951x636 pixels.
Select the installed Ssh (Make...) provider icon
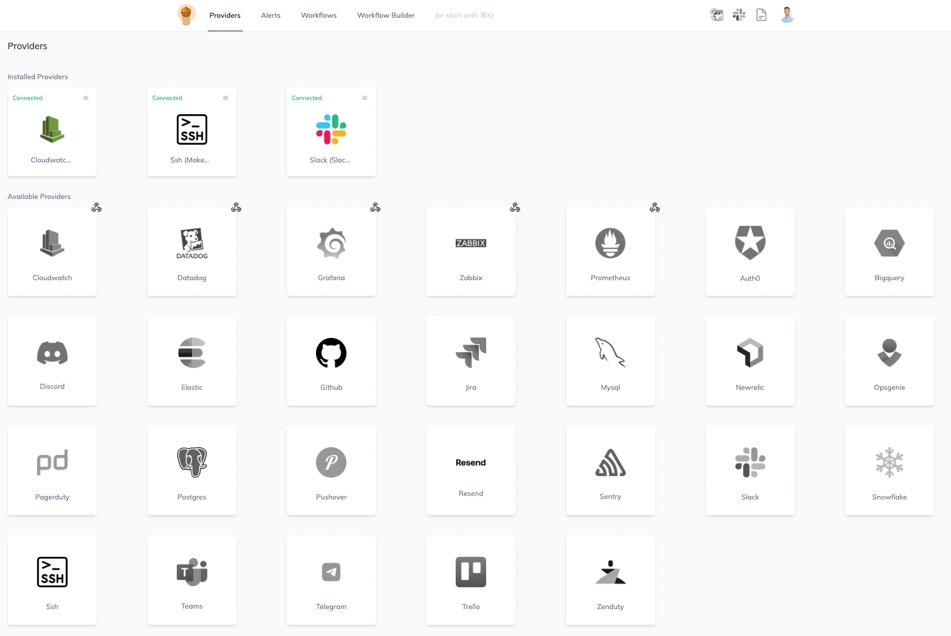point(192,129)
